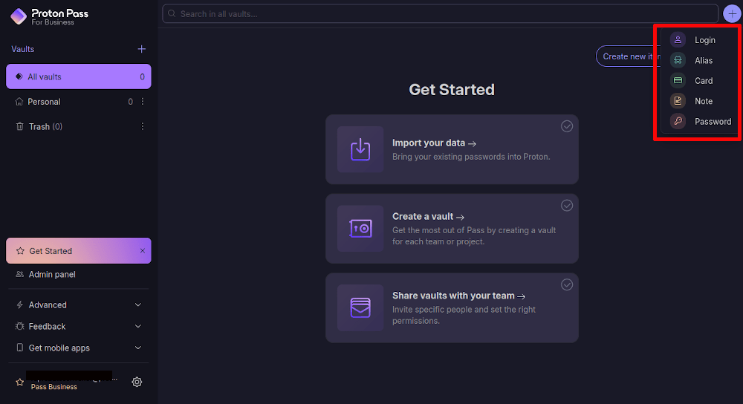This screenshot has width=743, height=404.
Task: Click the Card credit card icon
Action: pos(678,80)
